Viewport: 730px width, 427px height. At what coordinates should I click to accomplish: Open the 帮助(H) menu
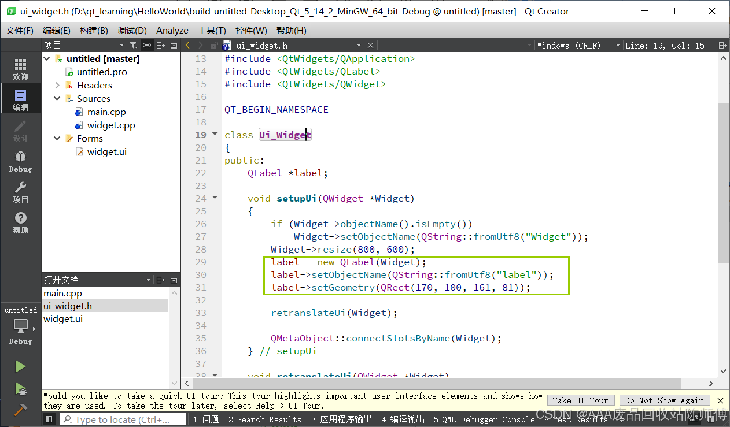(x=292, y=30)
